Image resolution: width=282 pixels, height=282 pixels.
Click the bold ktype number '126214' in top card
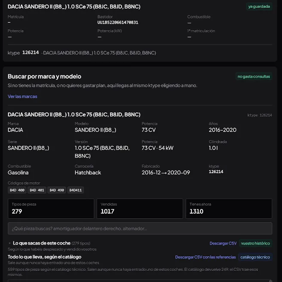pos(31,52)
